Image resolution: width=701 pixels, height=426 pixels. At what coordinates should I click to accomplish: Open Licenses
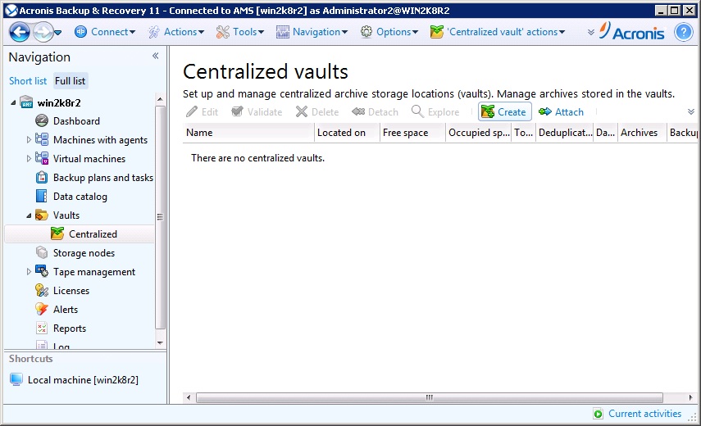click(x=71, y=290)
